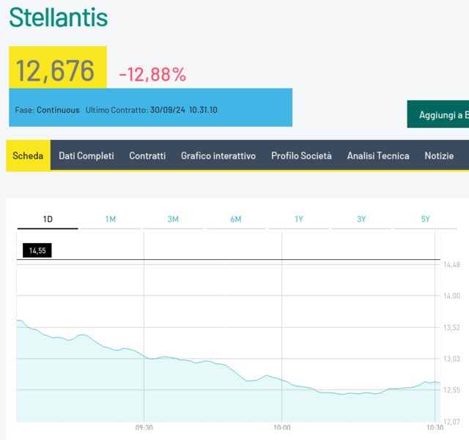Click the 14,00 axis value
Viewport: 469px width, 440px height.
tap(451, 296)
